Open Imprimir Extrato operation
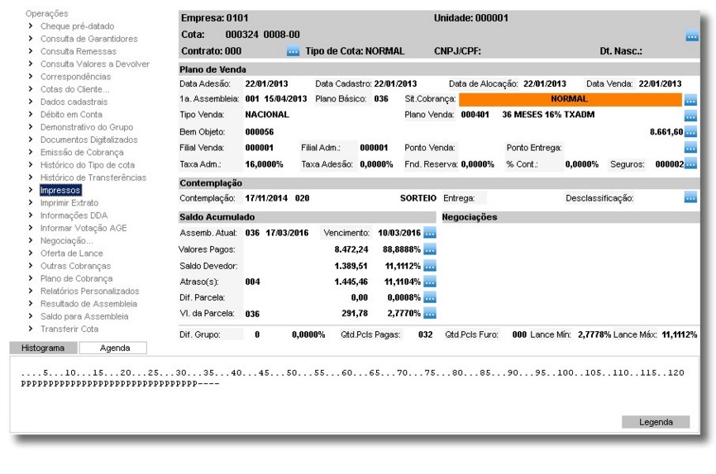This screenshot has height=474, width=716. point(69,202)
